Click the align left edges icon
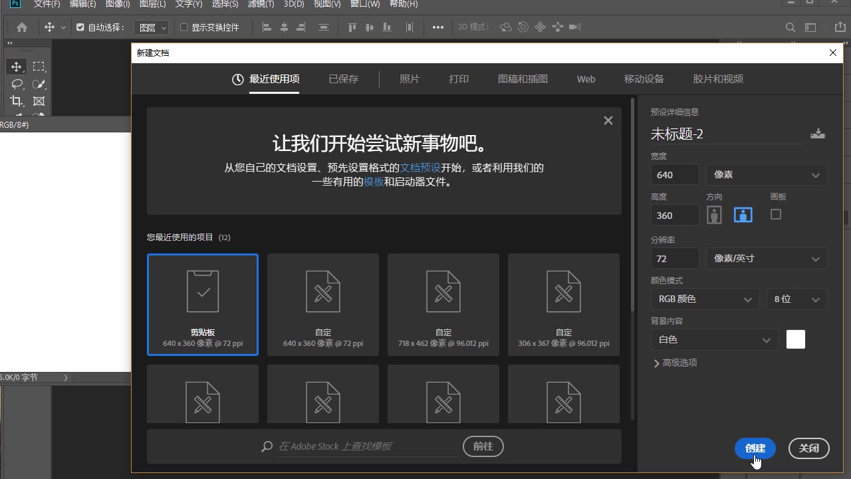The width and height of the screenshot is (851, 479). [x=266, y=27]
